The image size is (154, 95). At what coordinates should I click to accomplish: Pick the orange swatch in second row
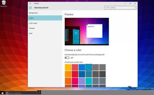(x=68, y=74)
